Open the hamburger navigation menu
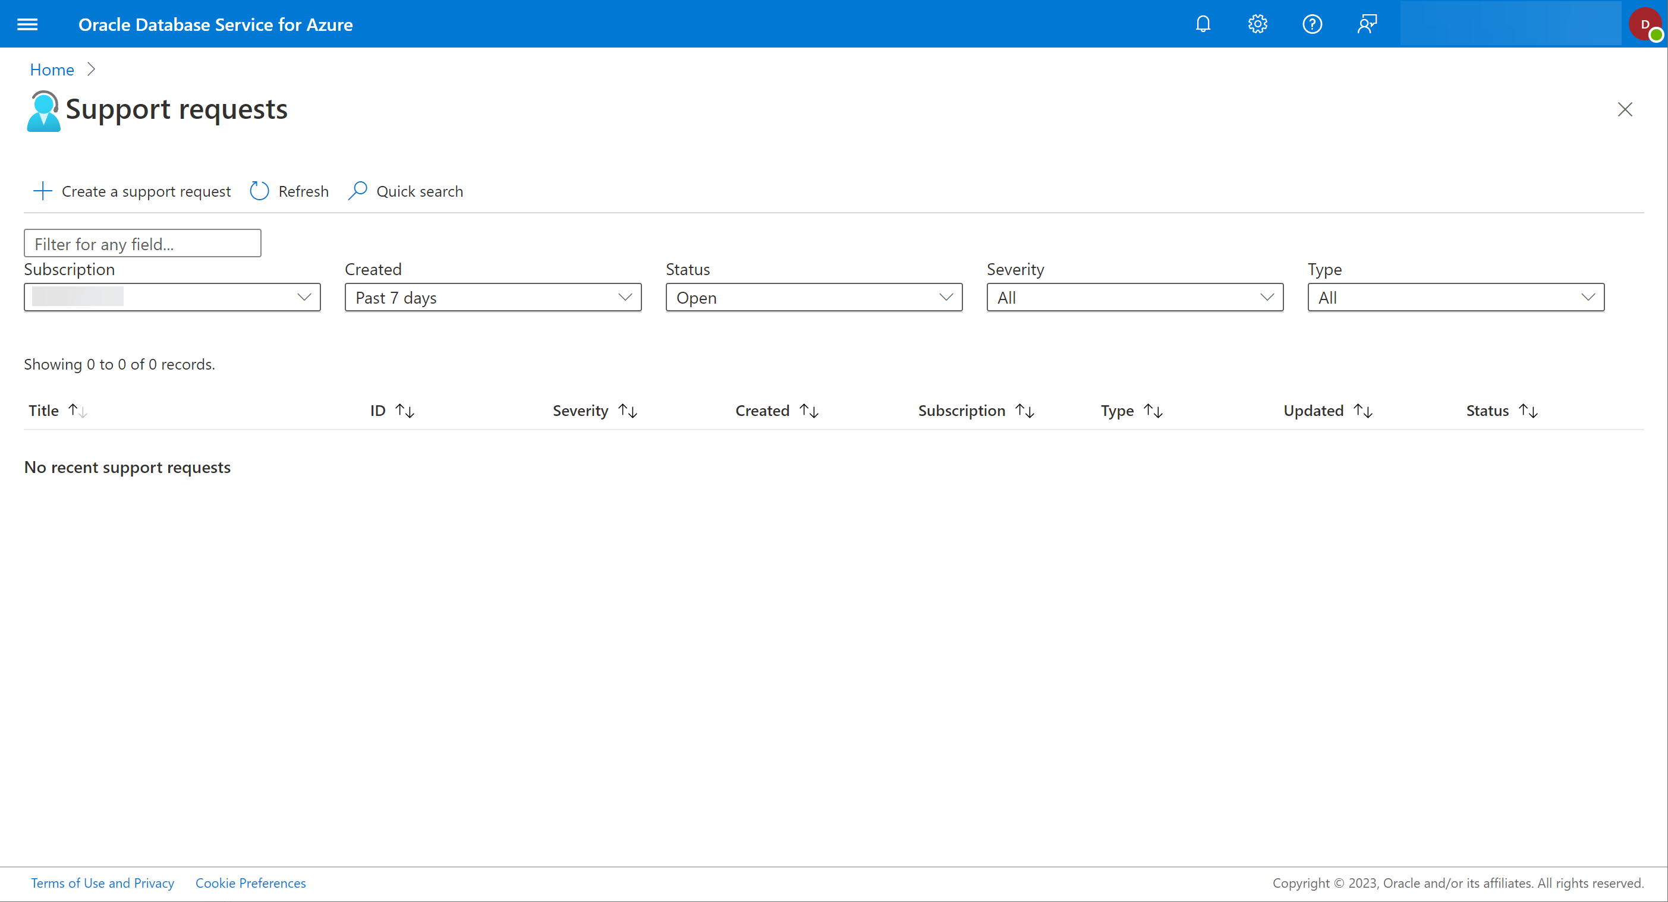The image size is (1668, 902). point(27,24)
